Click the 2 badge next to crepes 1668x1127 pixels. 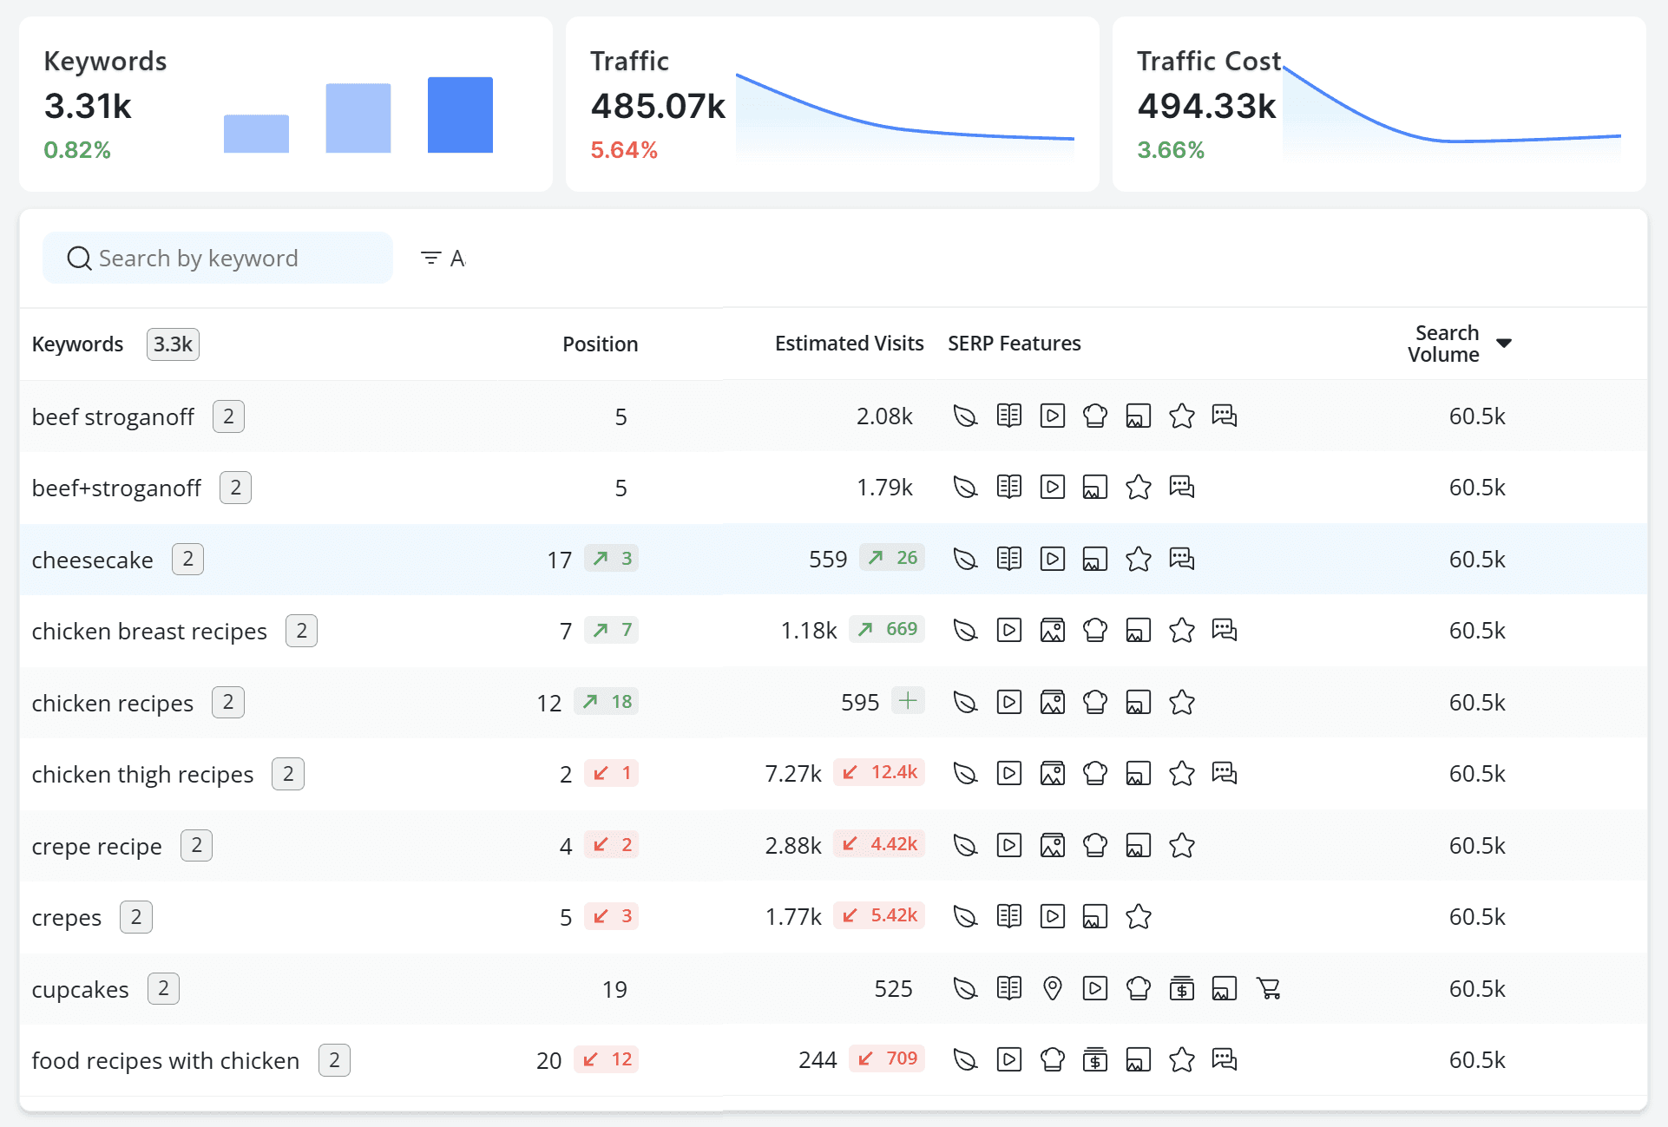click(x=136, y=917)
